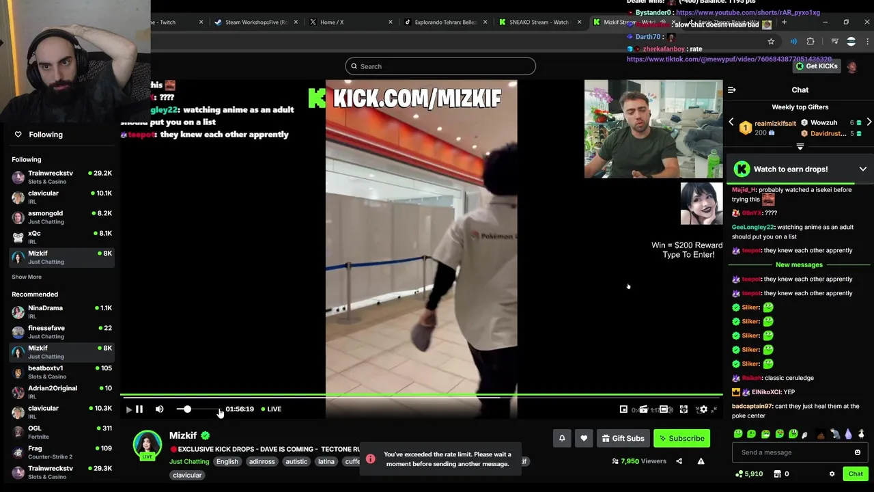The width and height of the screenshot is (874, 492).
Task: Open browser extensions puzzle icon
Action: click(810, 42)
